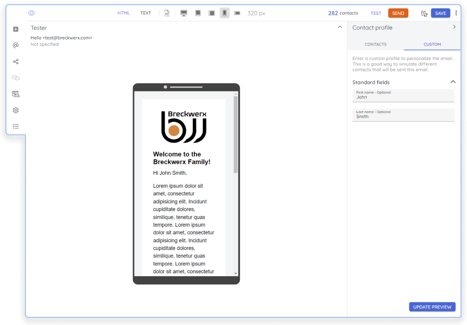Switch to HTML view
467x325 pixels.
coord(124,13)
